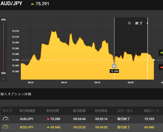163x132 pixels.
Task: Click the 45% label on sentiment bar
Action: pyautogui.click(x=3, y=20)
